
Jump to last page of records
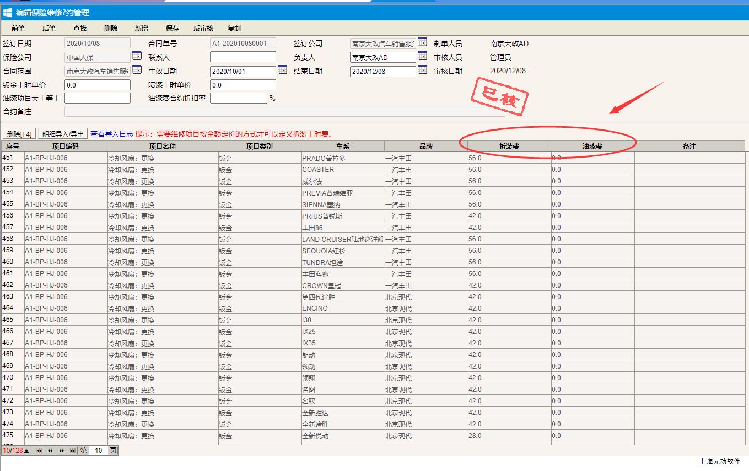pos(72,451)
